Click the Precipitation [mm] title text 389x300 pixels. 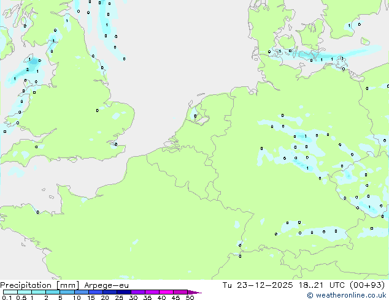pos(40,285)
